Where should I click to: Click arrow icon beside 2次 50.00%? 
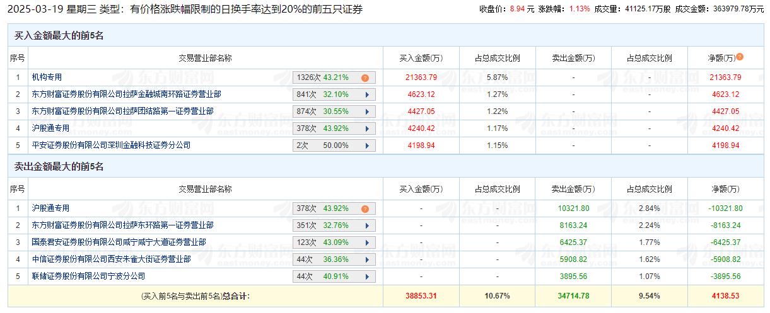[x=366, y=145]
